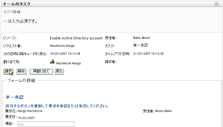Click the form recipient Allison Blake

coord(163,111)
